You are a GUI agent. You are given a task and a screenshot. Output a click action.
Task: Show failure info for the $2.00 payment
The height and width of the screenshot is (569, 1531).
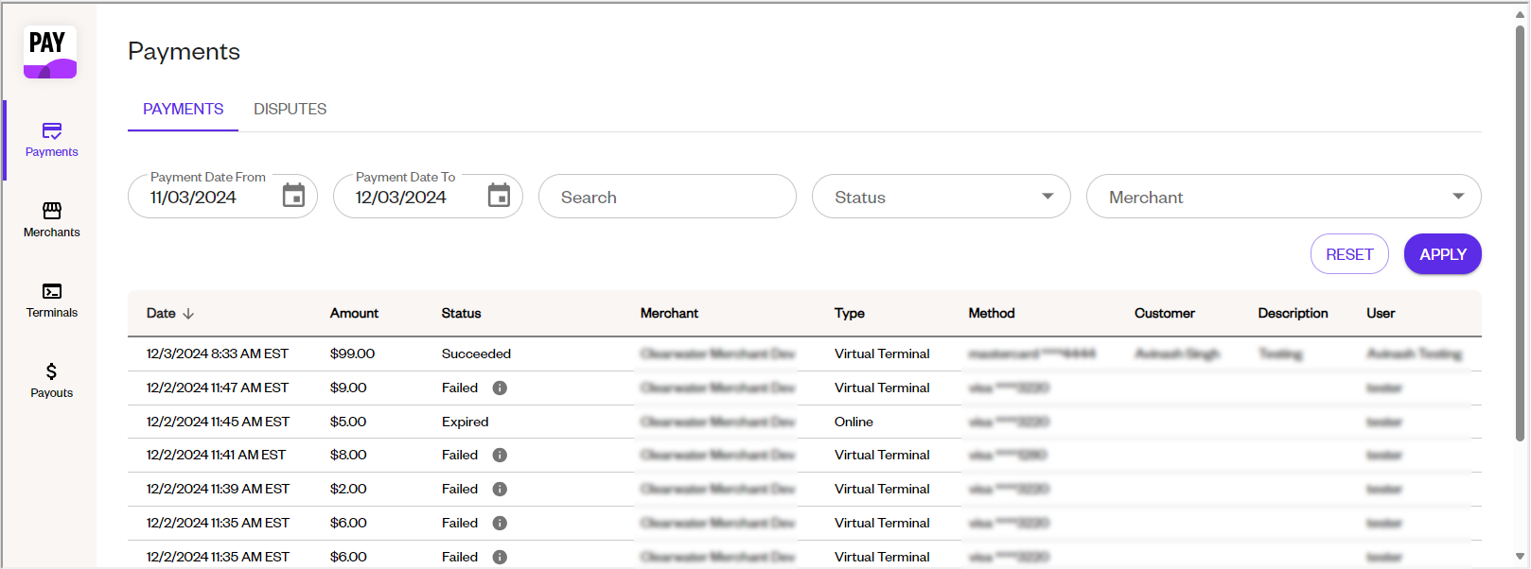coord(500,489)
